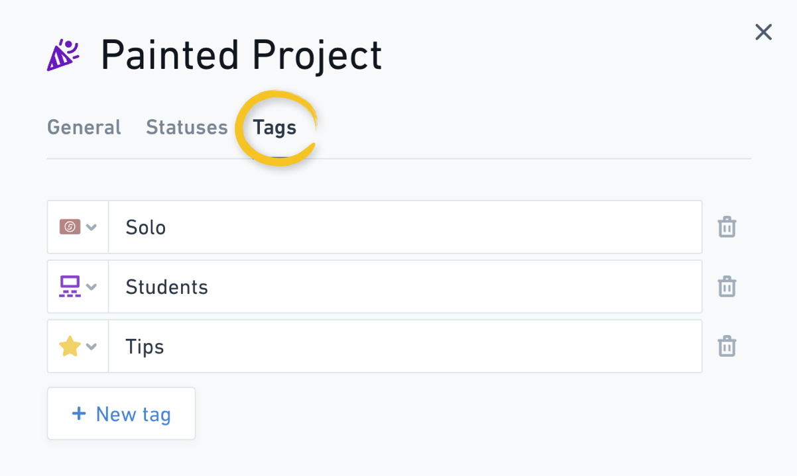Click the purple computer icon for Students
This screenshot has width=797, height=476.
(x=70, y=287)
